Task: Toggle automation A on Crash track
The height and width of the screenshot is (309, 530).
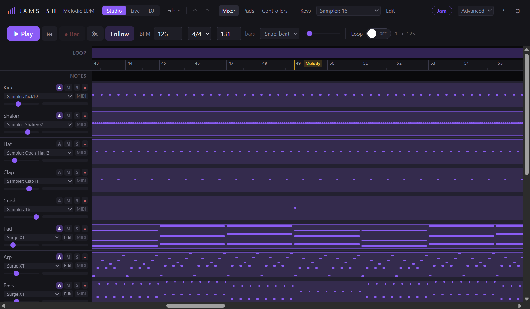Action: pos(59,201)
